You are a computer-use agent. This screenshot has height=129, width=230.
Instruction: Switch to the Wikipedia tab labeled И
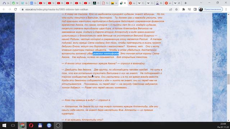point(177,3)
